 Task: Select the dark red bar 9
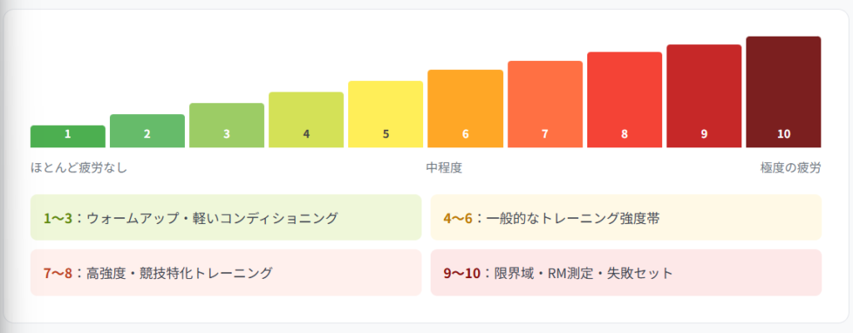point(704,96)
